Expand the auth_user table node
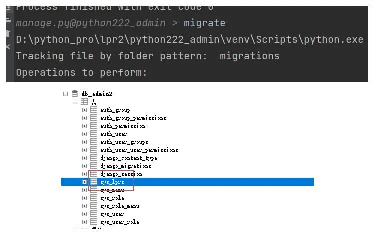This screenshot has width=372, height=240. tap(85, 134)
